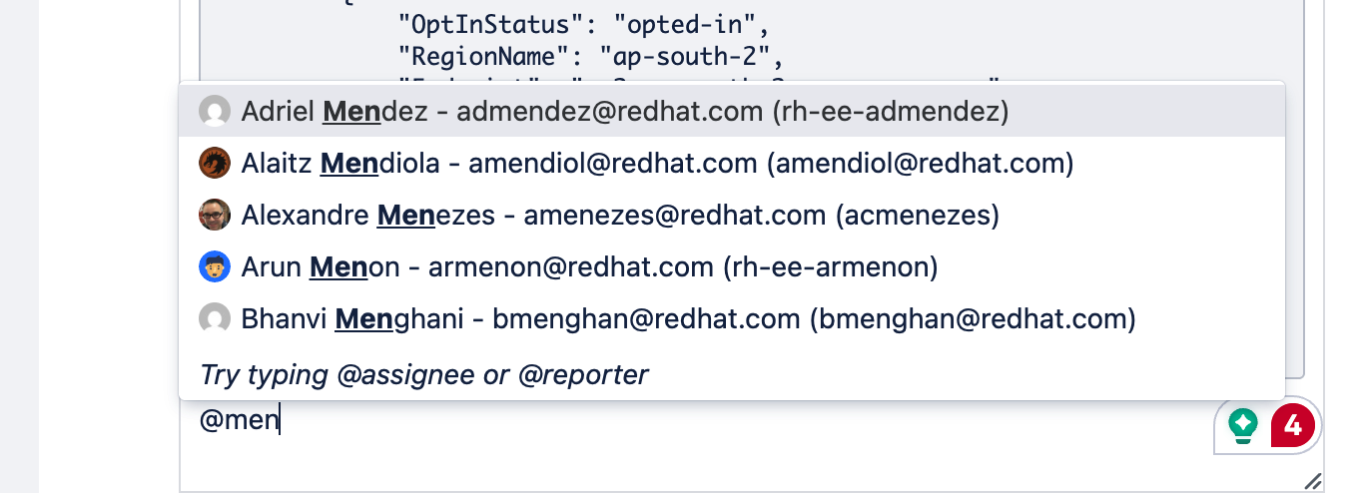Click the admendez@redhat.com email text
Image resolution: width=1354 pixels, height=493 pixels.
pos(609,111)
